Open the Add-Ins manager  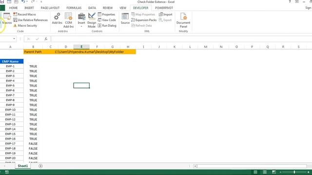click(x=57, y=18)
